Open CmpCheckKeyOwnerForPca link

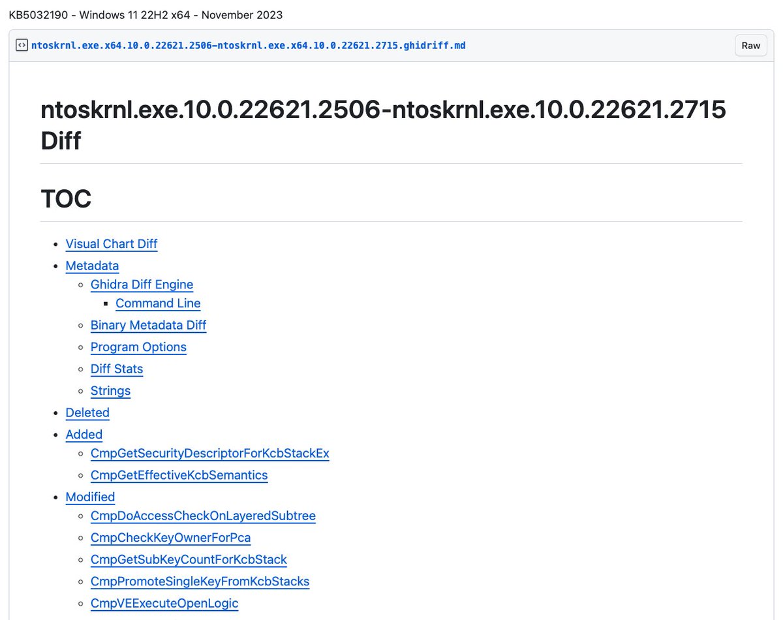tap(171, 538)
